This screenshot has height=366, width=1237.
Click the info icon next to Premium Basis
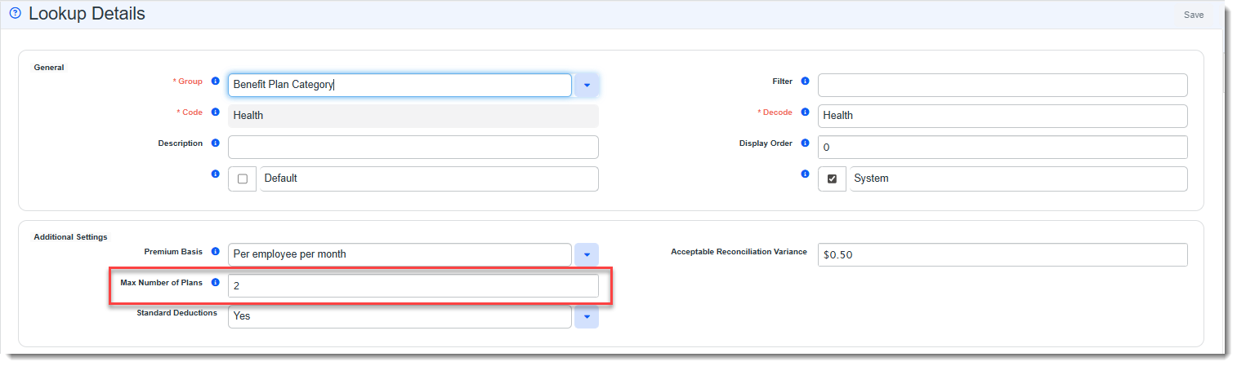[x=216, y=252]
